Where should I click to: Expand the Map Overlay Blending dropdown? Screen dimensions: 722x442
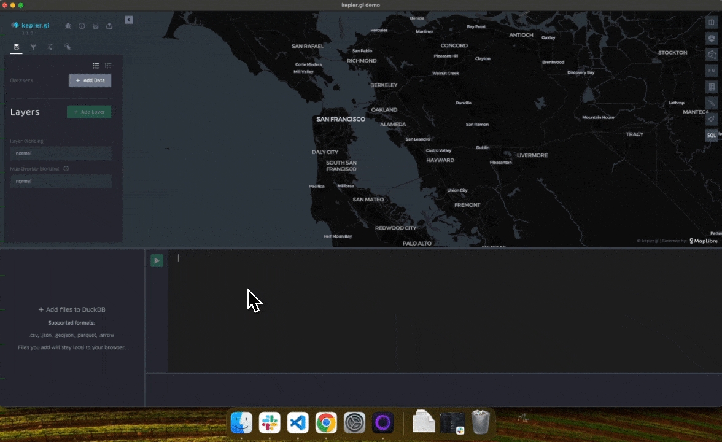(61, 181)
